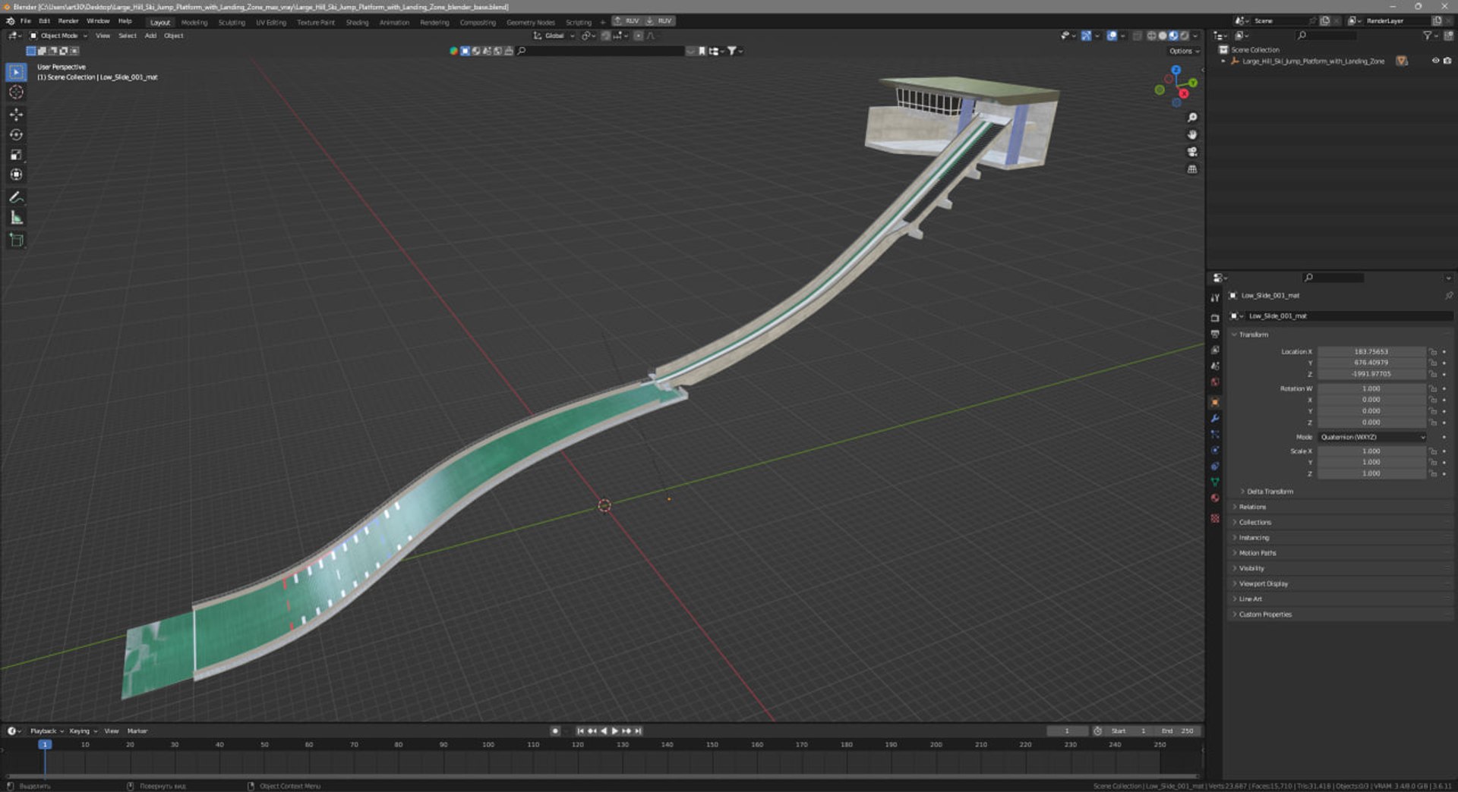Open the rotation Mode Quaternion dropdown
Screen dimensions: 1458x792
click(1372, 437)
